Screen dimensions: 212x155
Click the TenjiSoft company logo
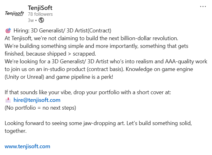pyautogui.click(x=14, y=14)
